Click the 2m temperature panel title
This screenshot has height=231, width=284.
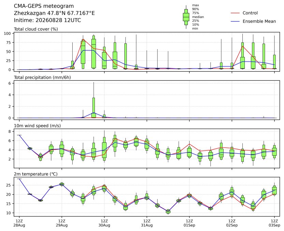(36, 174)
